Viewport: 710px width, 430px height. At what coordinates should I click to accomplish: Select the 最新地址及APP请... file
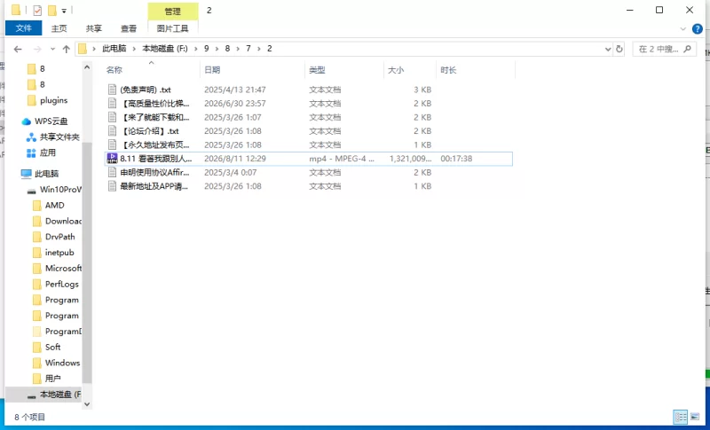(154, 186)
